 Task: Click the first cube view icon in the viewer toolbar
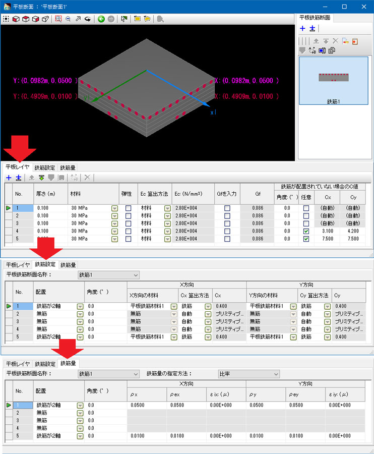(x=16, y=19)
